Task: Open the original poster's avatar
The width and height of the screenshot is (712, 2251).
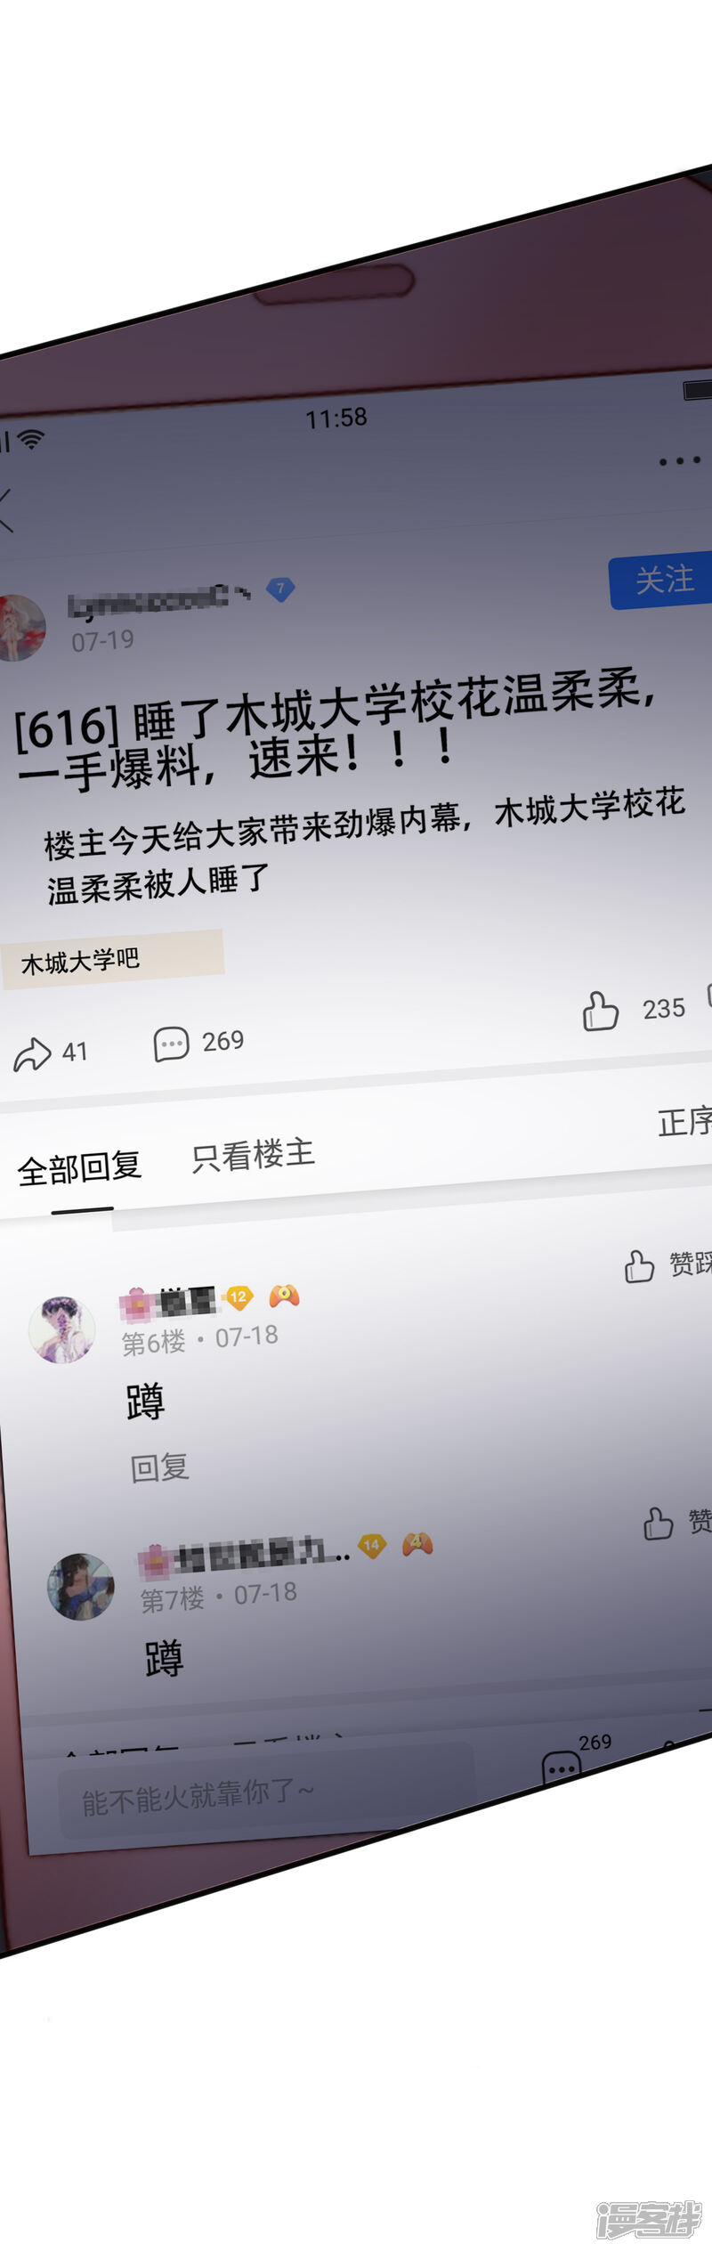Action: [20, 629]
